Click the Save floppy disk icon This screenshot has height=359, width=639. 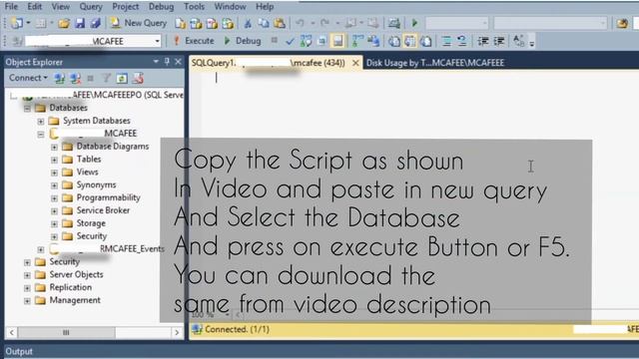80,23
